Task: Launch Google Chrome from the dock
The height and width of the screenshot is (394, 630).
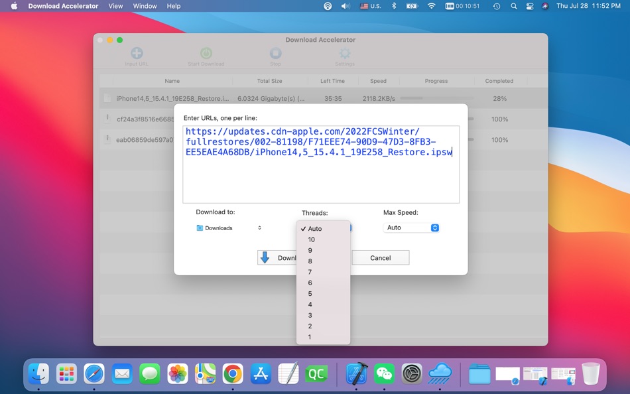Action: (x=233, y=374)
